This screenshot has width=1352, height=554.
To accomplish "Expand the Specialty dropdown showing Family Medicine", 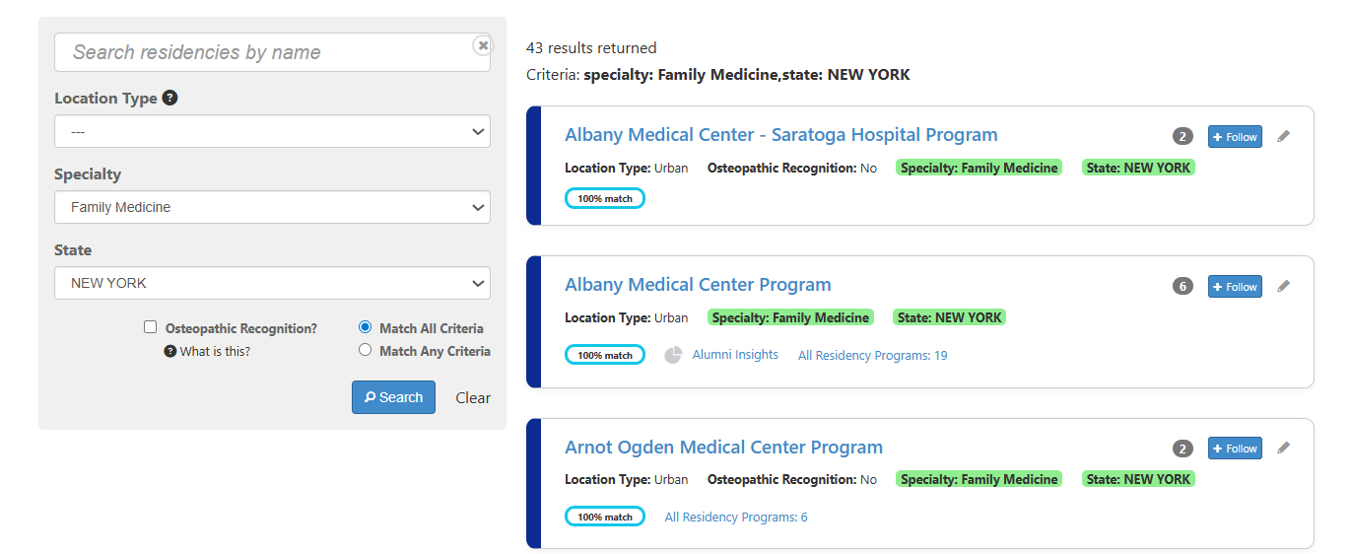I will 272,207.
